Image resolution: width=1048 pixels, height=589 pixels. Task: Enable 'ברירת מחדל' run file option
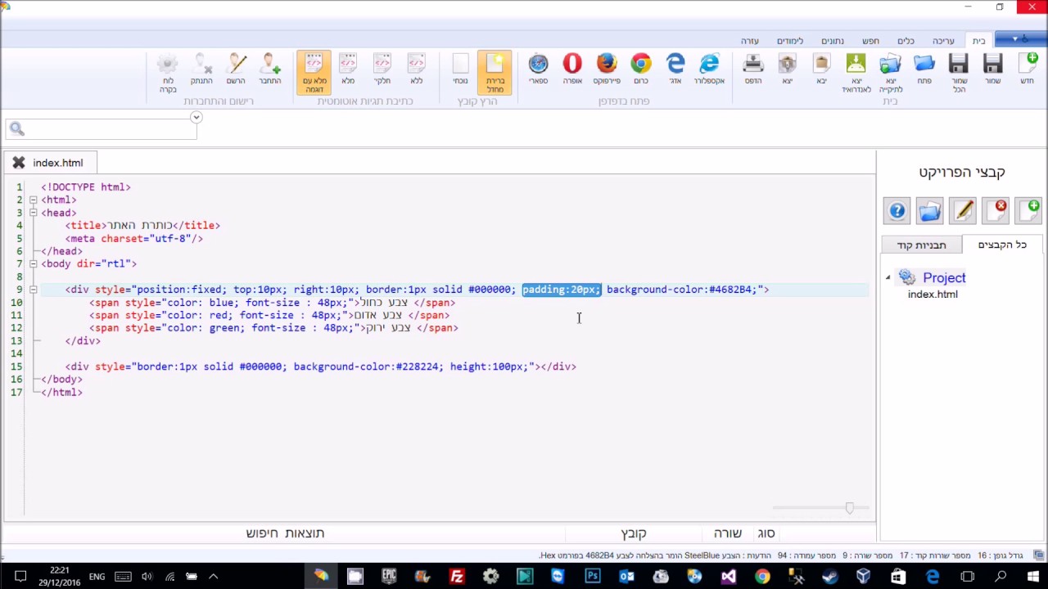(x=495, y=72)
